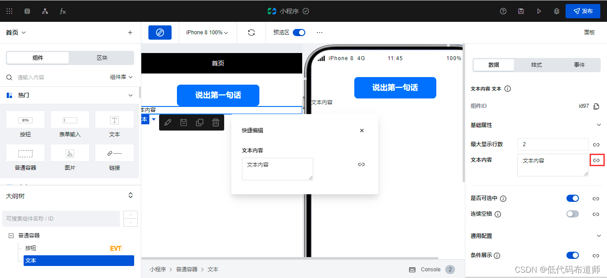Toggle the 大纲树 expand collapse arrows

tap(131, 196)
